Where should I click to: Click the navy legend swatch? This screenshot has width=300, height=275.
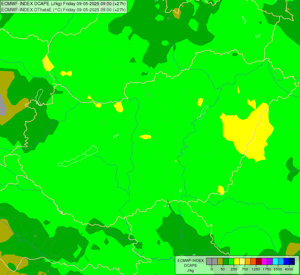pyautogui.click(x=292, y=262)
